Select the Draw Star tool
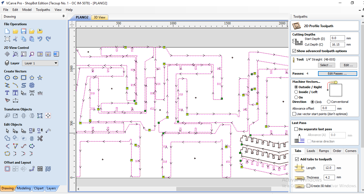The image size is (364, 194). pyautogui.click(x=40, y=78)
